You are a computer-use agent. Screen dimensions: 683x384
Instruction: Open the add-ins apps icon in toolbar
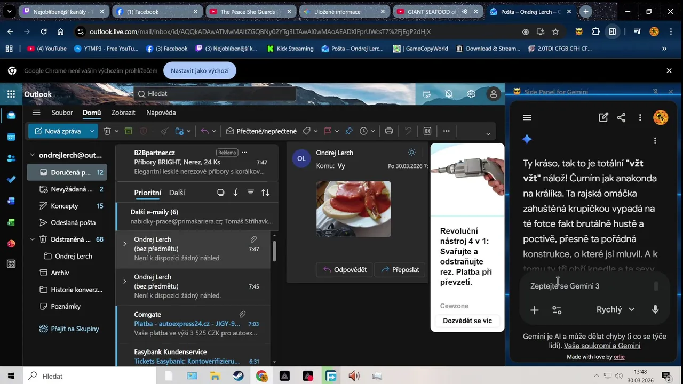click(427, 131)
